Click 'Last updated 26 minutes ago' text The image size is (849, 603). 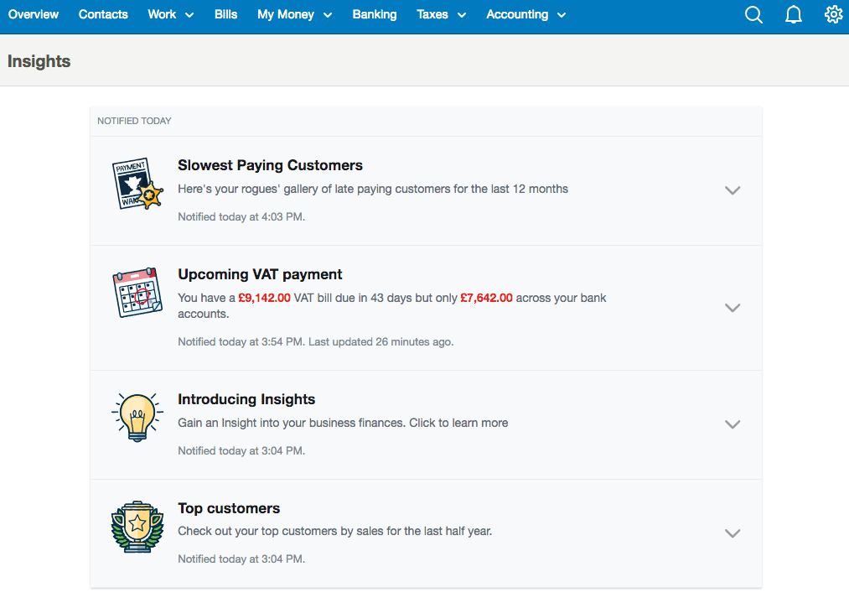pos(380,342)
